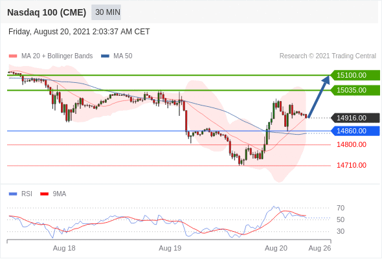This screenshot has width=382, height=259.
Task: Click the Aug 20 date marker
Action: tap(276, 248)
